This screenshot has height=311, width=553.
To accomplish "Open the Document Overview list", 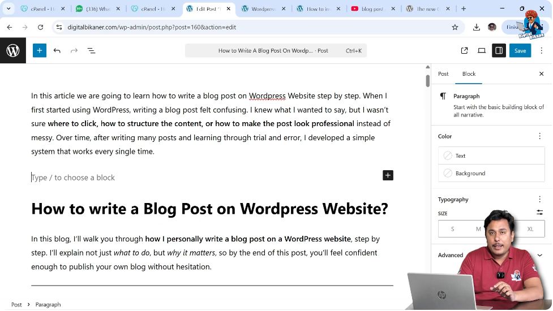I will coord(91,51).
